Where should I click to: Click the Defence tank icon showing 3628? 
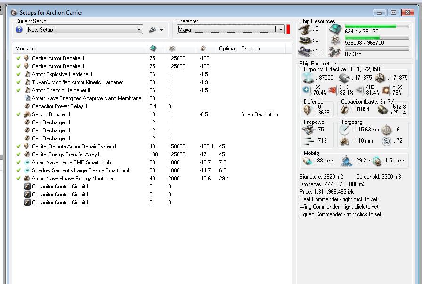pyautogui.click(x=307, y=110)
